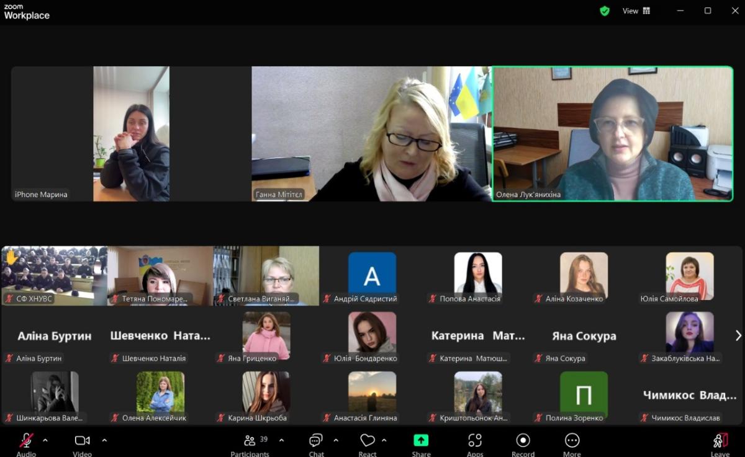The image size is (745, 457).
Task: Click Поліна Зоренко green avatar П
Action: [x=584, y=395]
